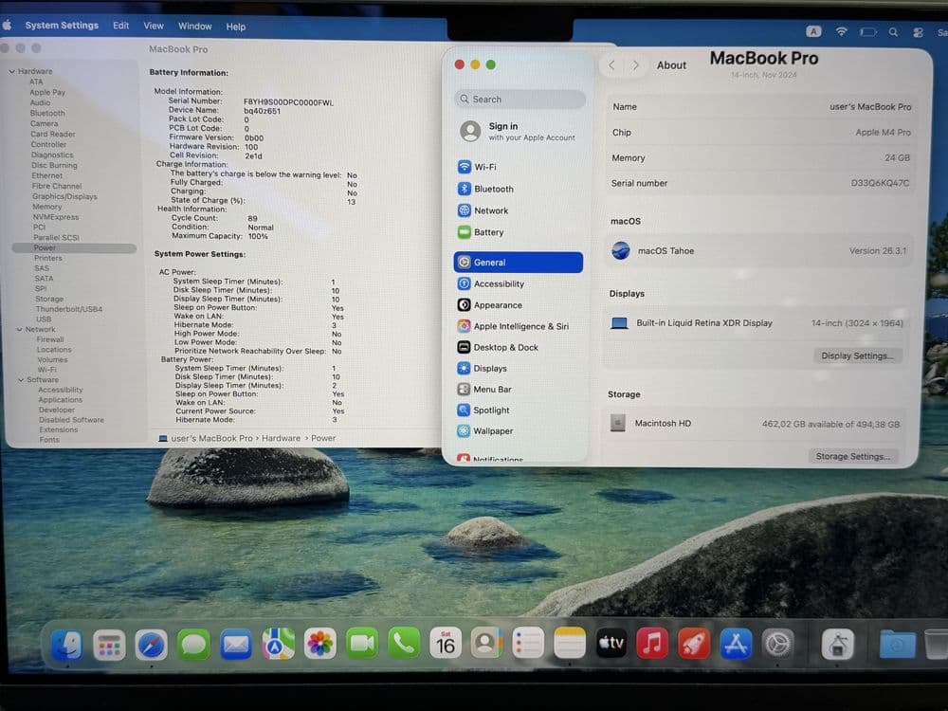Open the System Settings app menu
This screenshot has height=711, width=948.
click(x=62, y=26)
